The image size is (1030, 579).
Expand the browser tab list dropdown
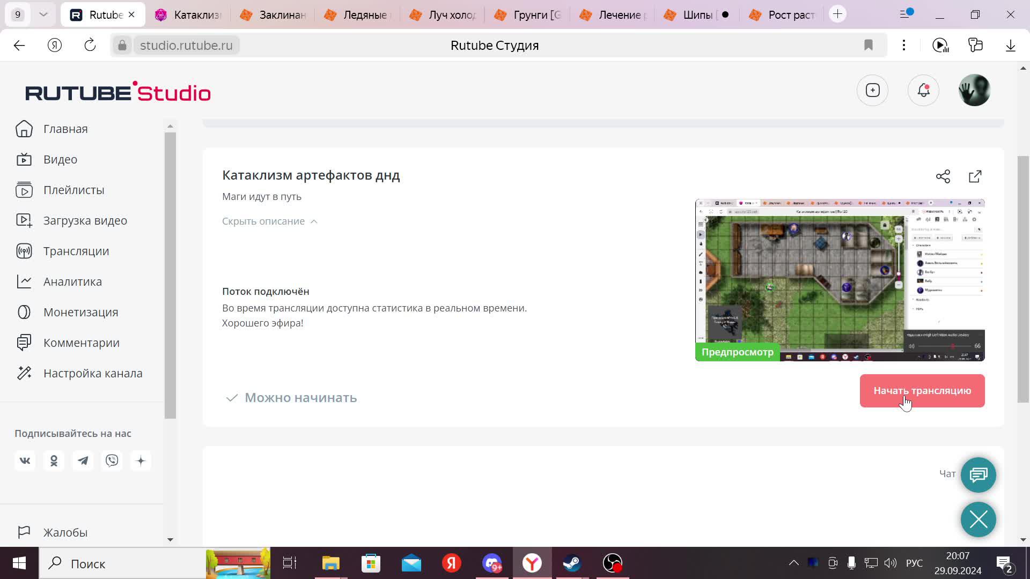(43, 14)
